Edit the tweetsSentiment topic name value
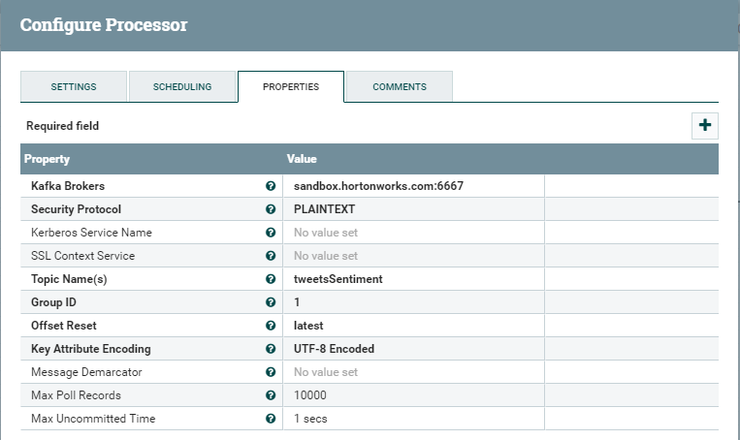Screen dimensions: 740x440 pyautogui.click(x=412, y=279)
